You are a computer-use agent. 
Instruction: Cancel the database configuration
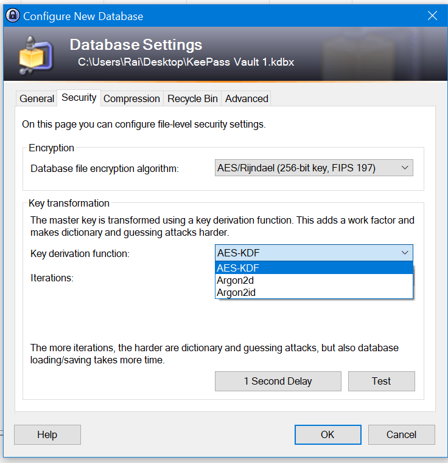[402, 434]
